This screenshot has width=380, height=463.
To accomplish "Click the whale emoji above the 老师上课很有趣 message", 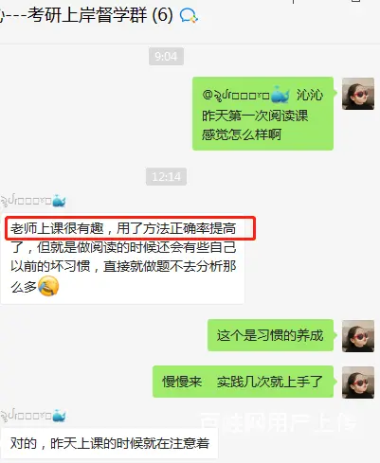I will click(59, 201).
